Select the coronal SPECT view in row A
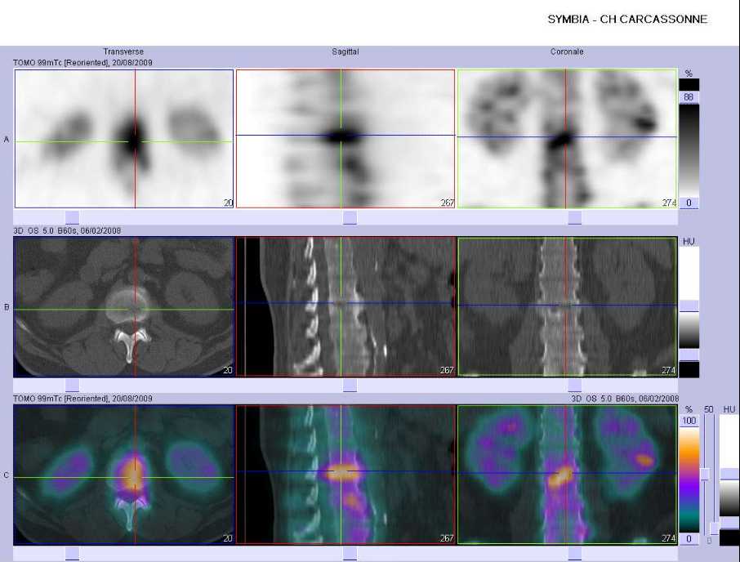The height and width of the screenshot is (562, 740). click(x=567, y=139)
